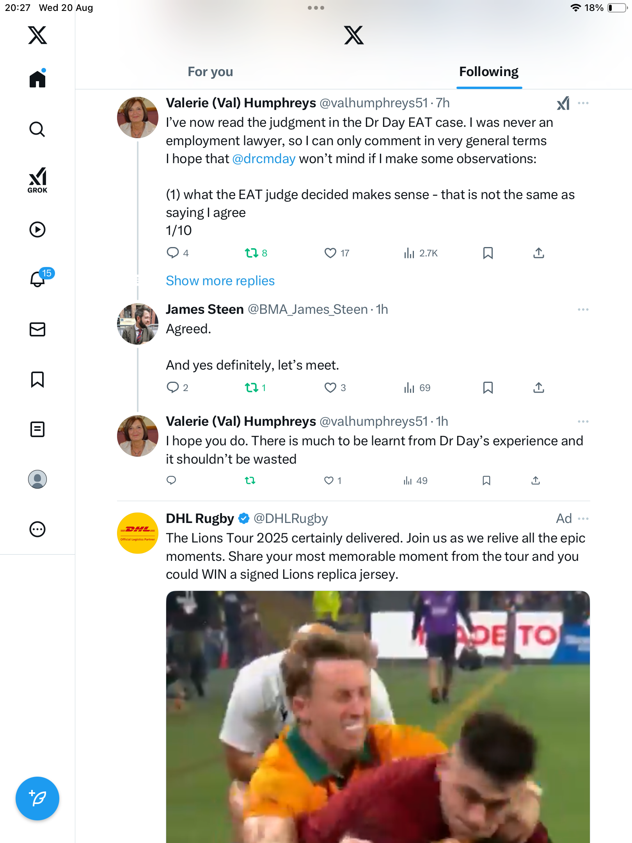Open Grok from the sidebar
This screenshot has width=632, height=843.
(x=37, y=180)
